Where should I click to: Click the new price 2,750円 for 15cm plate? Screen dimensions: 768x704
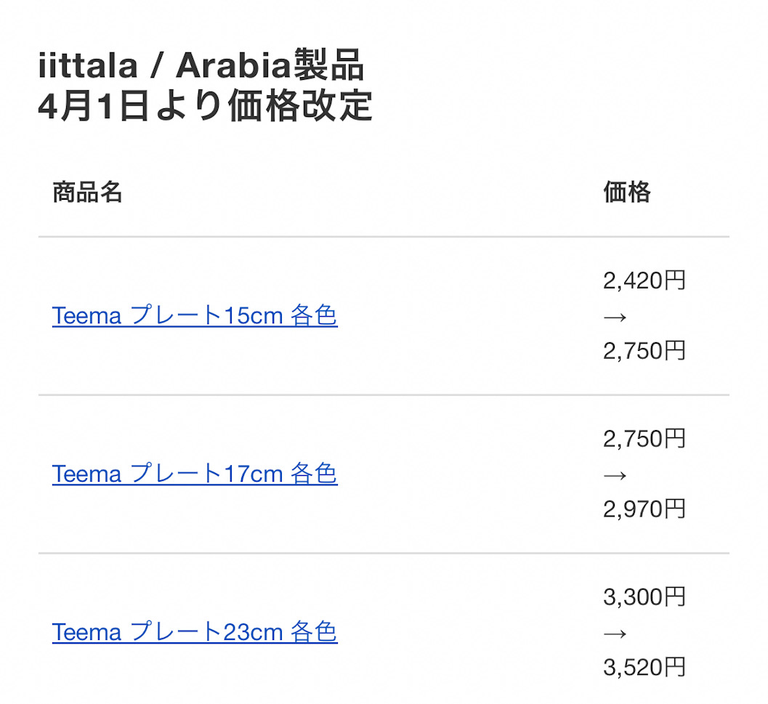click(644, 351)
